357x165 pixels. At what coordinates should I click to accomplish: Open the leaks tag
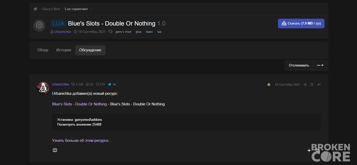coord(149,32)
